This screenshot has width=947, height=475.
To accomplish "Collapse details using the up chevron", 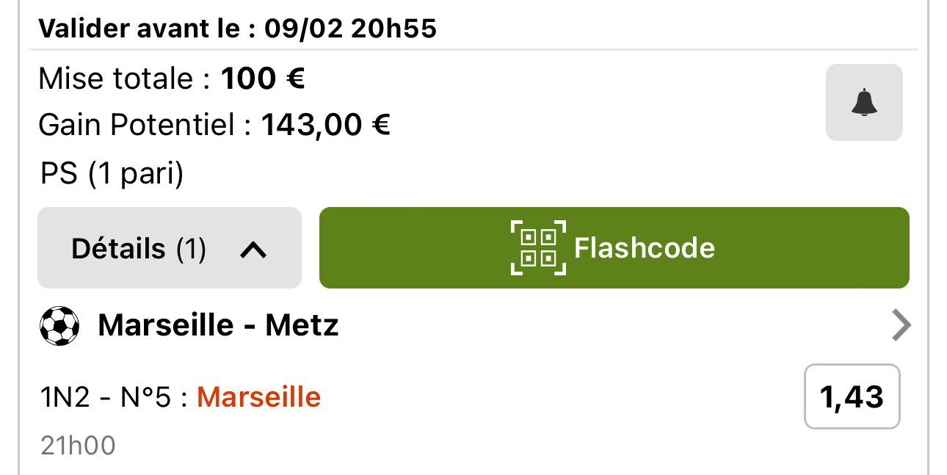I will 253,250.
